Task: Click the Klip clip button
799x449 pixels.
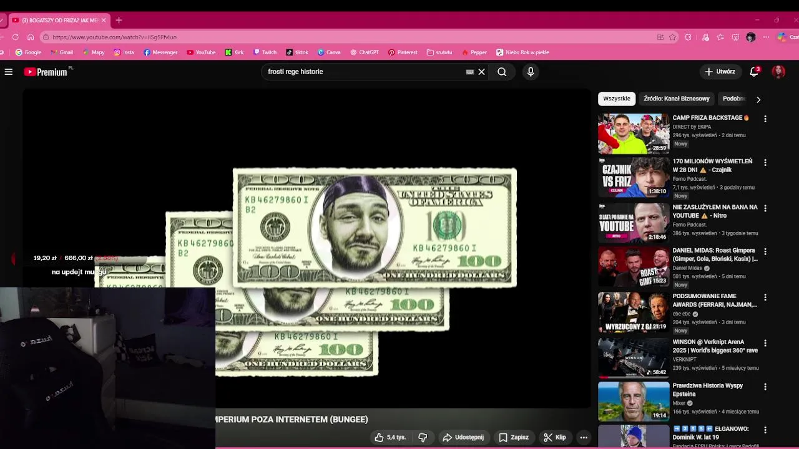Action: pos(554,437)
